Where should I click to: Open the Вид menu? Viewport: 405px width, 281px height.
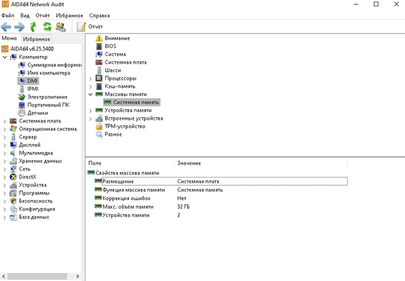point(25,16)
